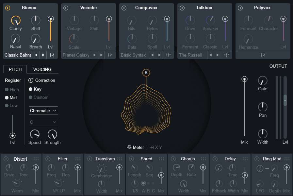Select Low register
Viewport: 293px width, 196px height.
(11, 105)
